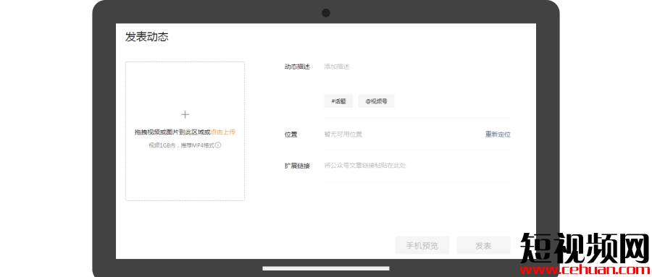652x277 pixels.
Task: Add a #话题 topic tag
Action: (338, 101)
